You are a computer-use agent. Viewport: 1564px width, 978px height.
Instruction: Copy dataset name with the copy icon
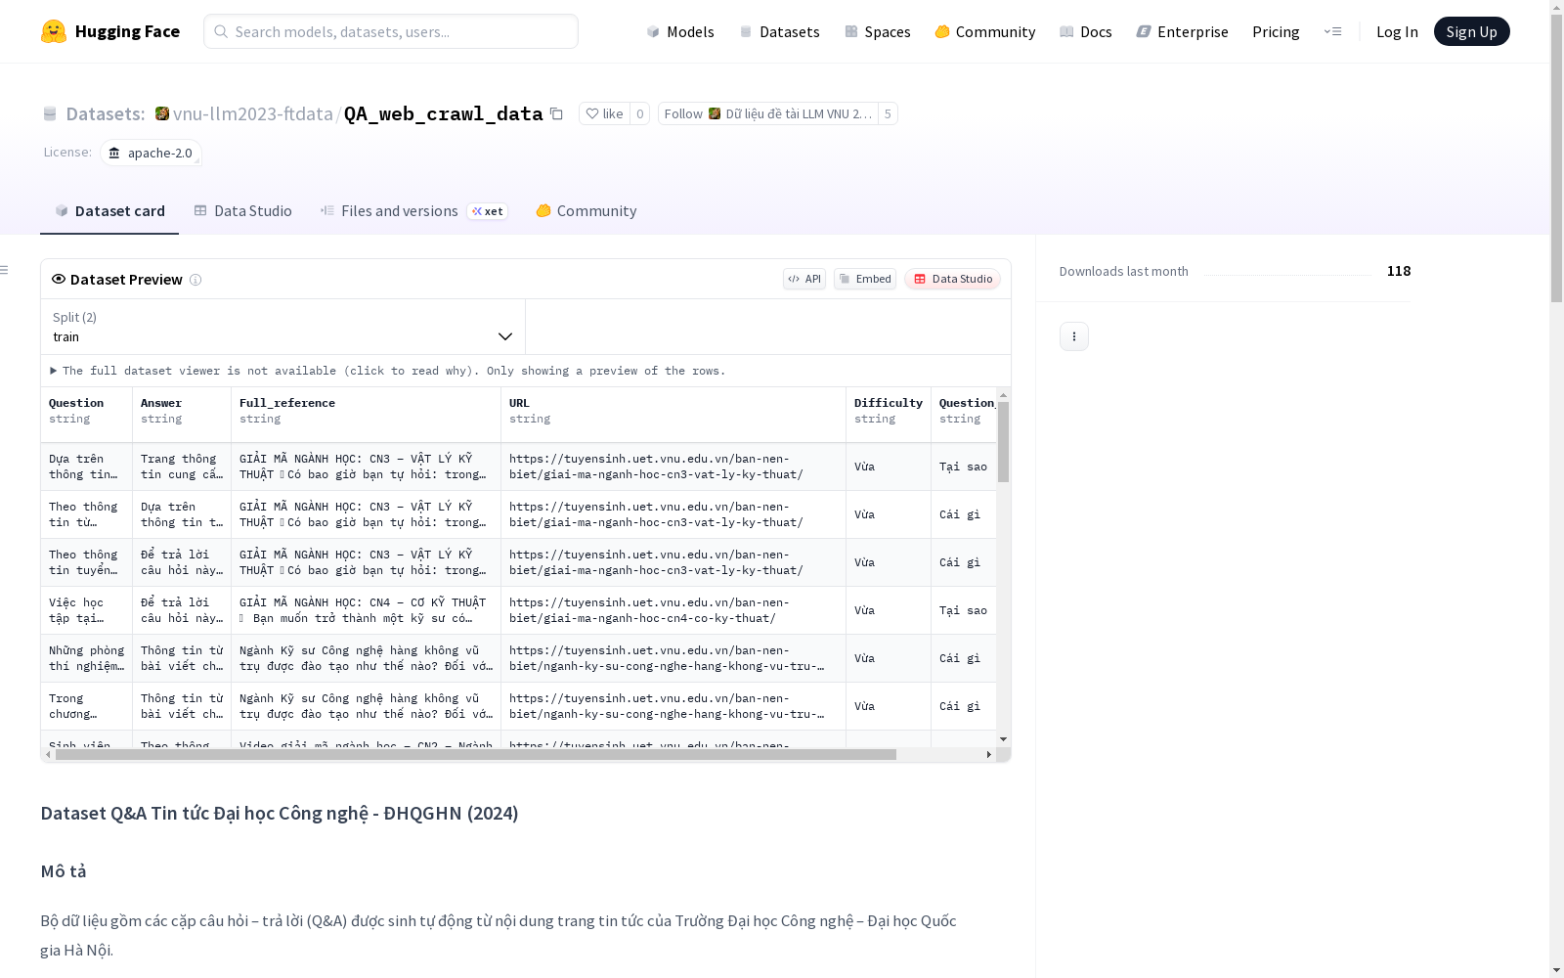click(x=556, y=113)
